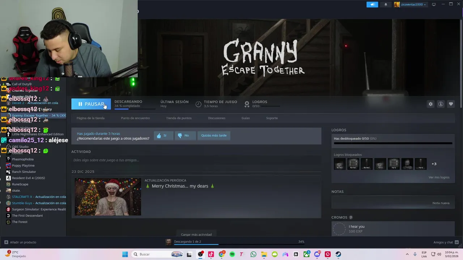Open WhatsApp from the taskbar
Image resolution: width=463 pixels, height=260 pixels.
pyautogui.click(x=253, y=254)
